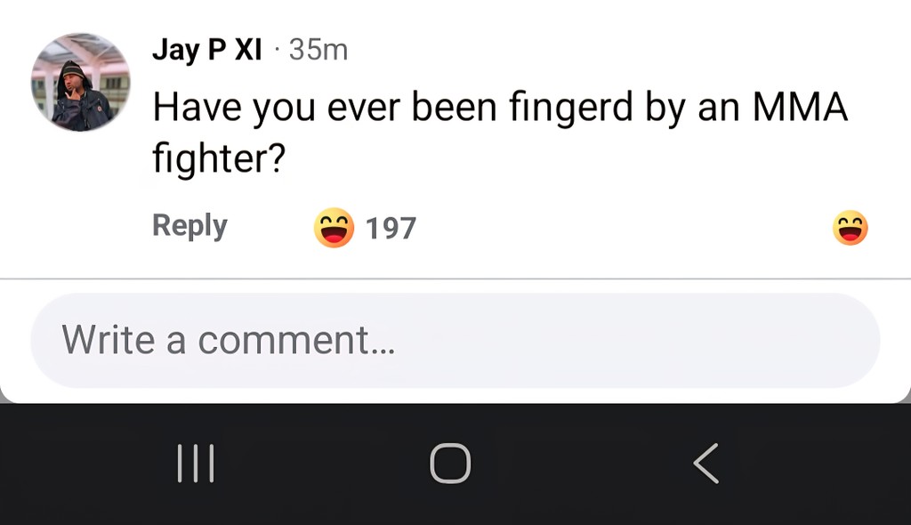Open the 197 reactions count

click(391, 229)
